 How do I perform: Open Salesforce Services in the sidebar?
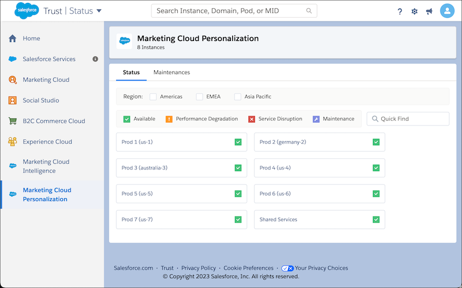(49, 59)
